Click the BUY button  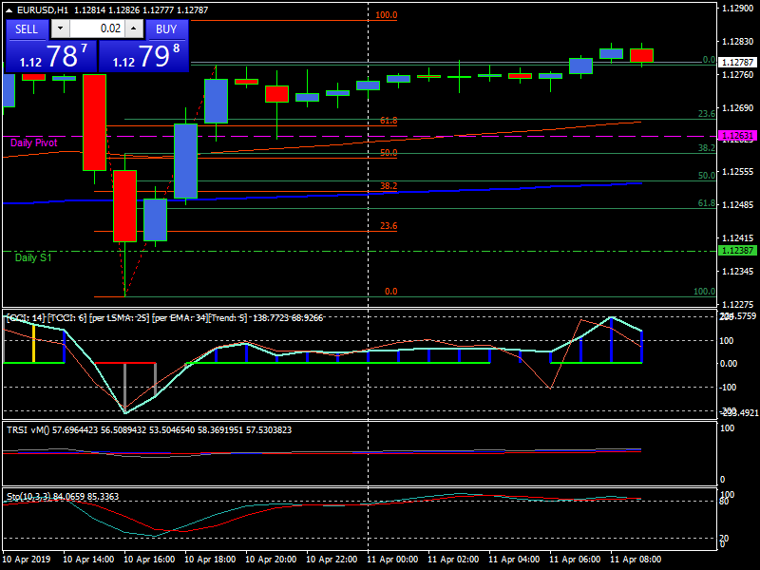[x=166, y=28]
